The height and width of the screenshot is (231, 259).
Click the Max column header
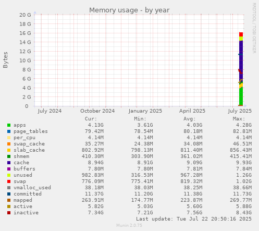click(239, 119)
